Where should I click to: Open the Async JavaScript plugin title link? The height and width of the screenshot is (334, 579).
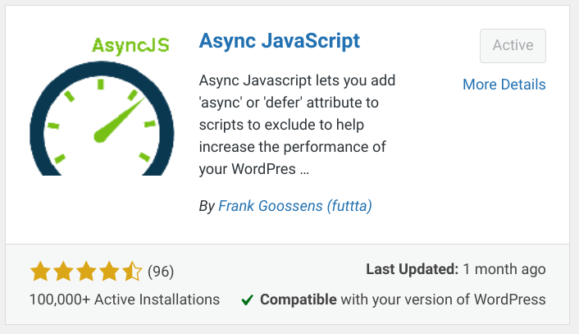coord(279,41)
